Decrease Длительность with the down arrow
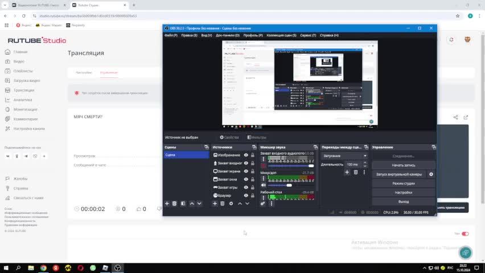Viewport: 485px width, 273px height. click(x=365, y=166)
